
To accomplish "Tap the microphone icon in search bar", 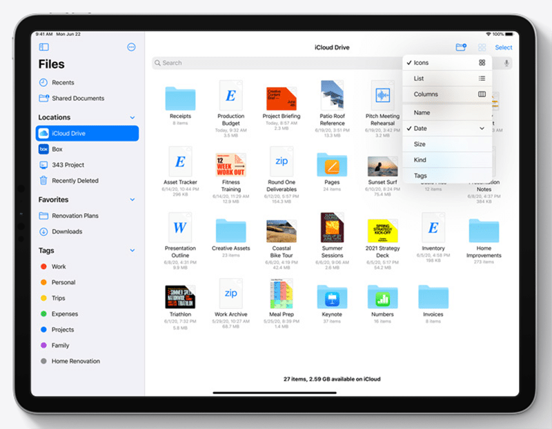I will pos(507,63).
